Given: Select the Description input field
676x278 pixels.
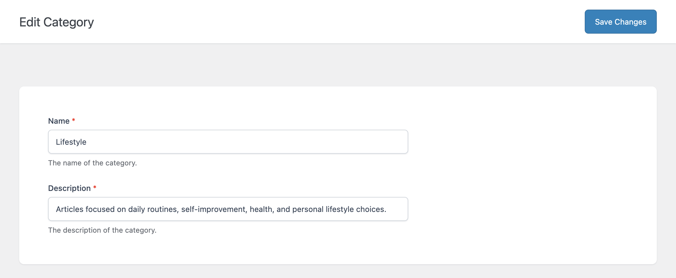Looking at the screenshot, I should click(x=228, y=209).
